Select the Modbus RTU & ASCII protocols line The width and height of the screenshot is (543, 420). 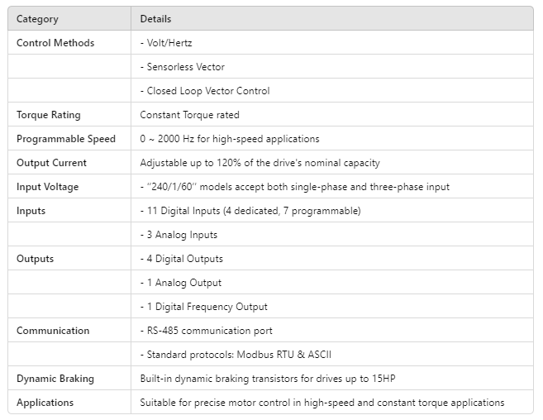(236, 355)
